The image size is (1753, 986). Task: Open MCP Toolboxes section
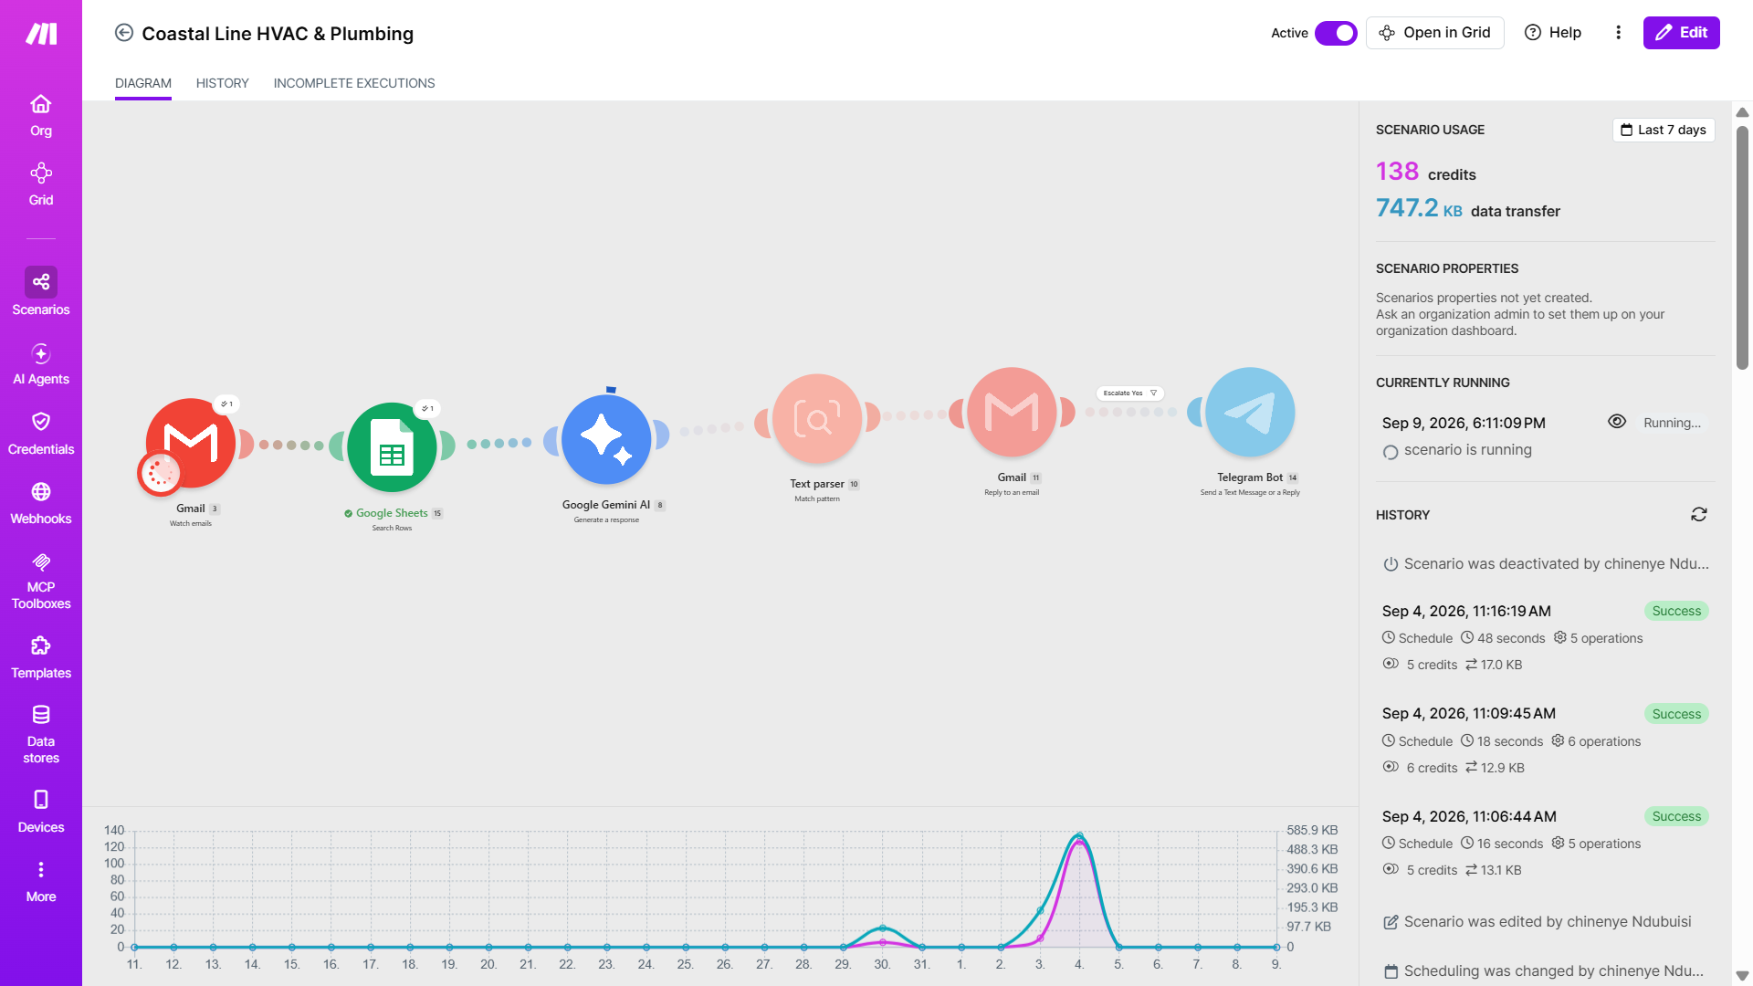pos(40,582)
